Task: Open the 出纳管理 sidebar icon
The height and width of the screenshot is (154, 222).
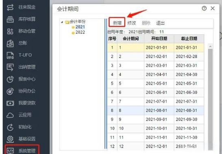Action: pyautogui.click(x=10, y=67)
